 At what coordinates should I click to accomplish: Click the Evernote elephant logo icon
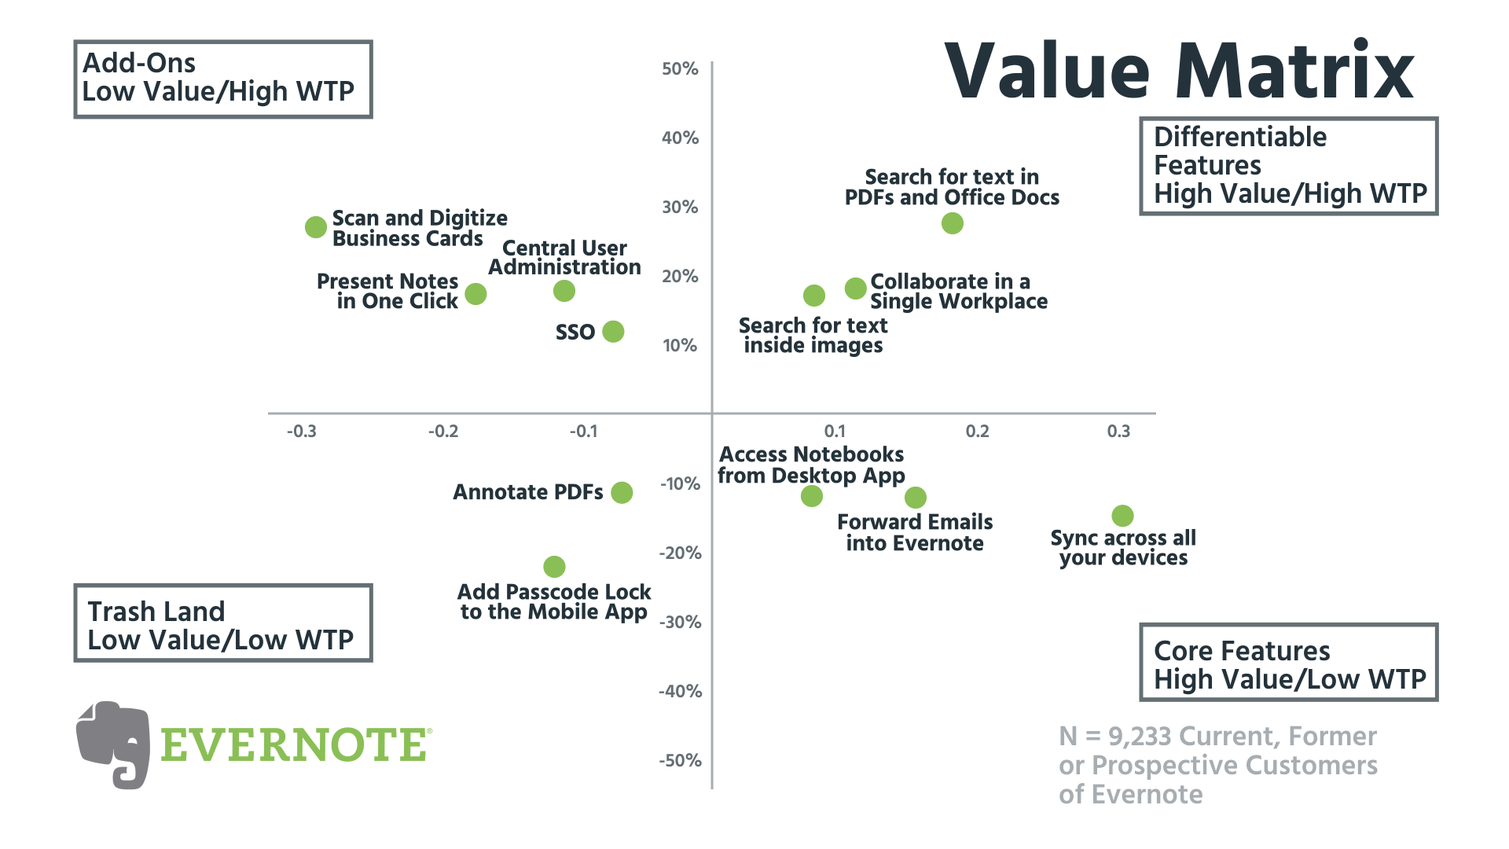(x=113, y=744)
